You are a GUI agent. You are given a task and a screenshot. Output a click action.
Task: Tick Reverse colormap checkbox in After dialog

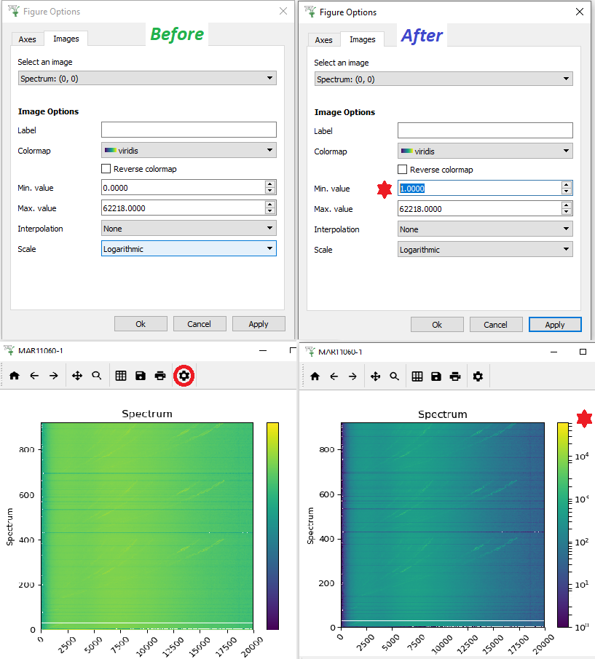[x=403, y=170]
